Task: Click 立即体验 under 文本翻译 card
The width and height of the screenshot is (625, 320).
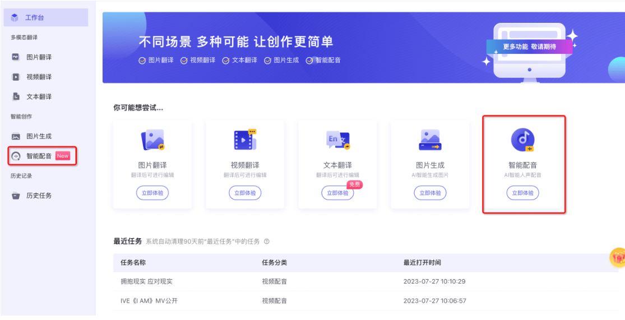Action: point(337,193)
